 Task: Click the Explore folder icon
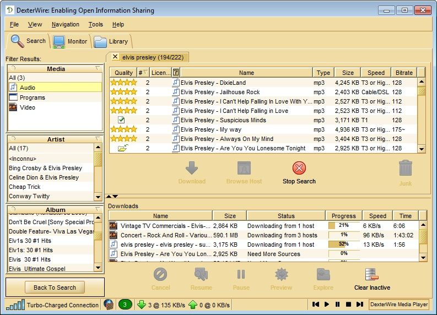(323, 274)
